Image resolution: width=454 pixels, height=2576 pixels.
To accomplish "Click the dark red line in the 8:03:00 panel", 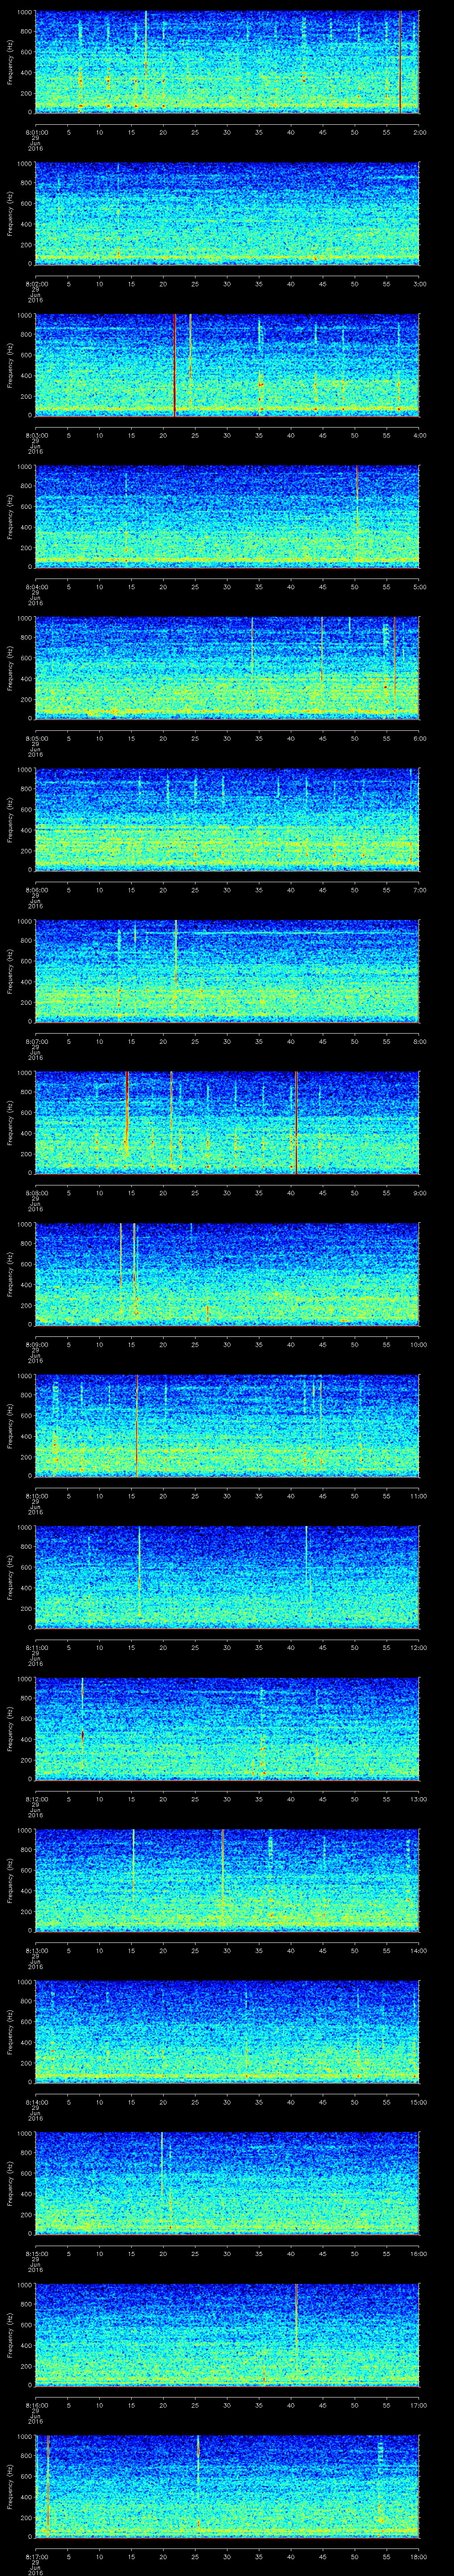I will tap(175, 365).
